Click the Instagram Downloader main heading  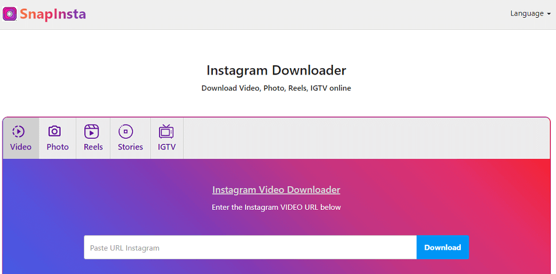pyautogui.click(x=276, y=71)
